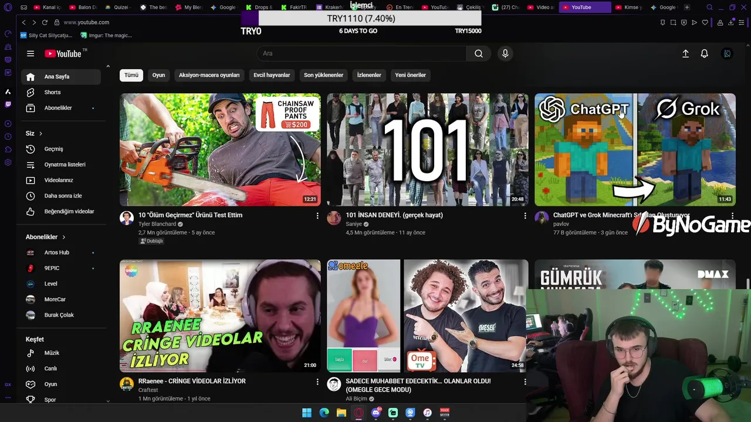Open Artos Hub subscription channel
This screenshot has width=751, height=422.
(x=61, y=253)
